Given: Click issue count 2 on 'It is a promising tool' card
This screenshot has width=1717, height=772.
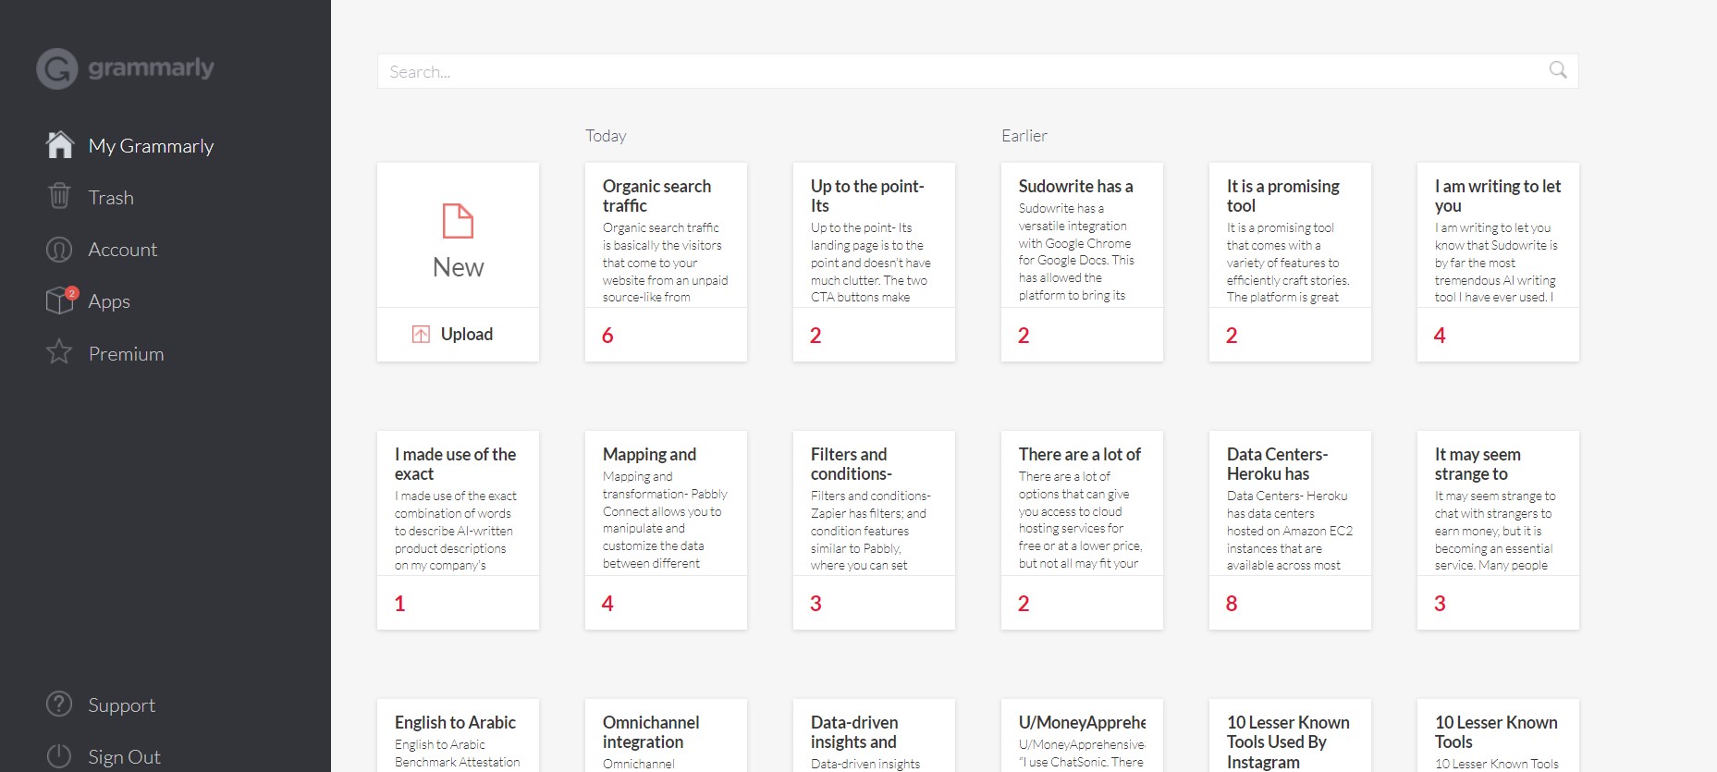Looking at the screenshot, I should (1232, 336).
